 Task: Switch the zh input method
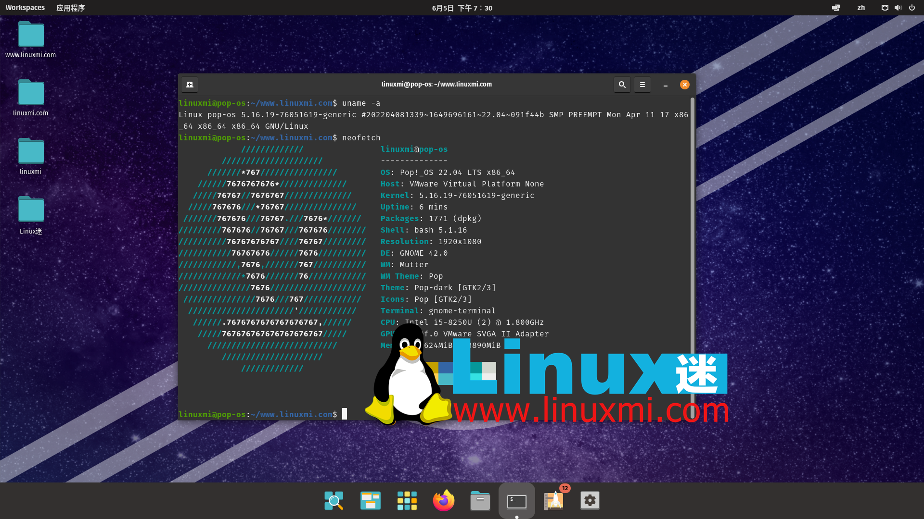[861, 8]
